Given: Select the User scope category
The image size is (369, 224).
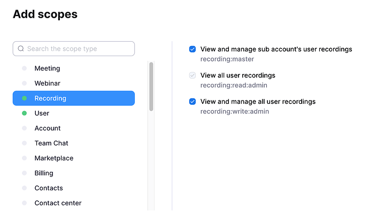Looking at the screenshot, I should [42, 113].
